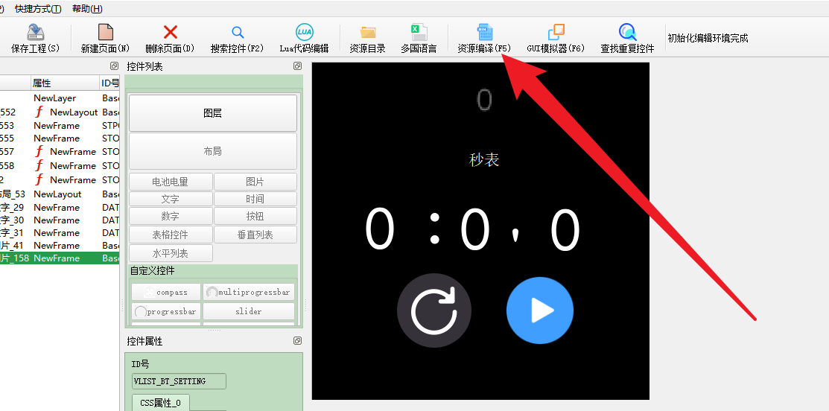Image resolution: width=829 pixels, height=411 pixels.
Task: Add a 按钮 button widget
Action: coord(255,216)
